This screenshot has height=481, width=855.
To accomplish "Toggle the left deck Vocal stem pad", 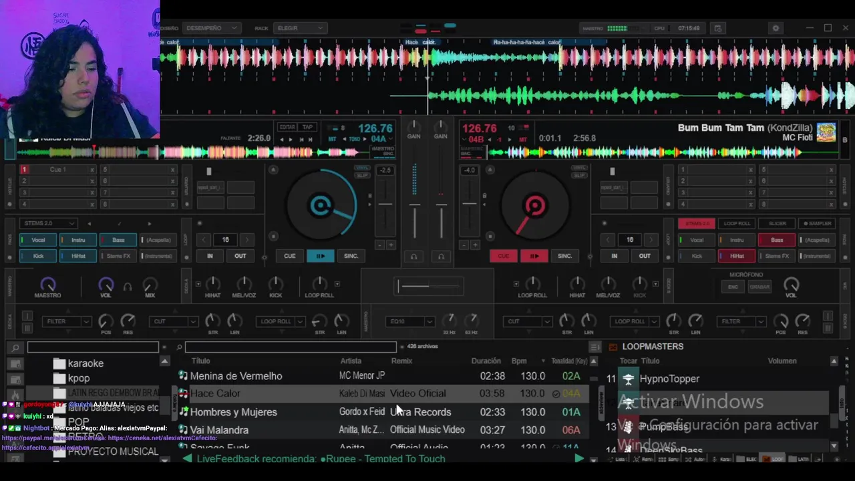I will (38, 240).
